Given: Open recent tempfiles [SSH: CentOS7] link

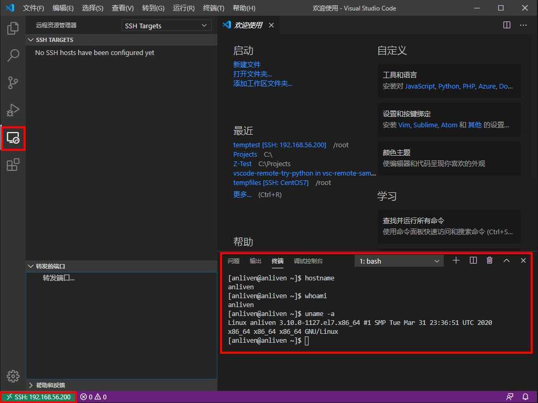Looking at the screenshot, I should tap(271, 182).
